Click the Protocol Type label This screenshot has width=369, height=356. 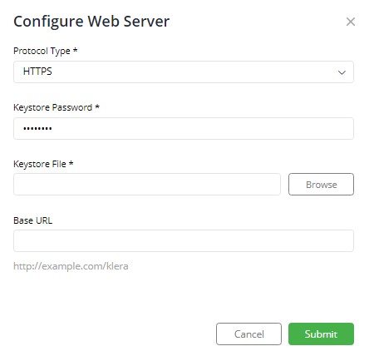pyautogui.click(x=42, y=52)
